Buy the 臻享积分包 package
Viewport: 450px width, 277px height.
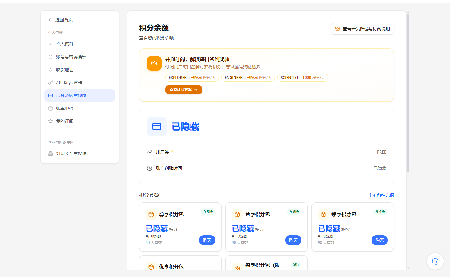[380, 240]
